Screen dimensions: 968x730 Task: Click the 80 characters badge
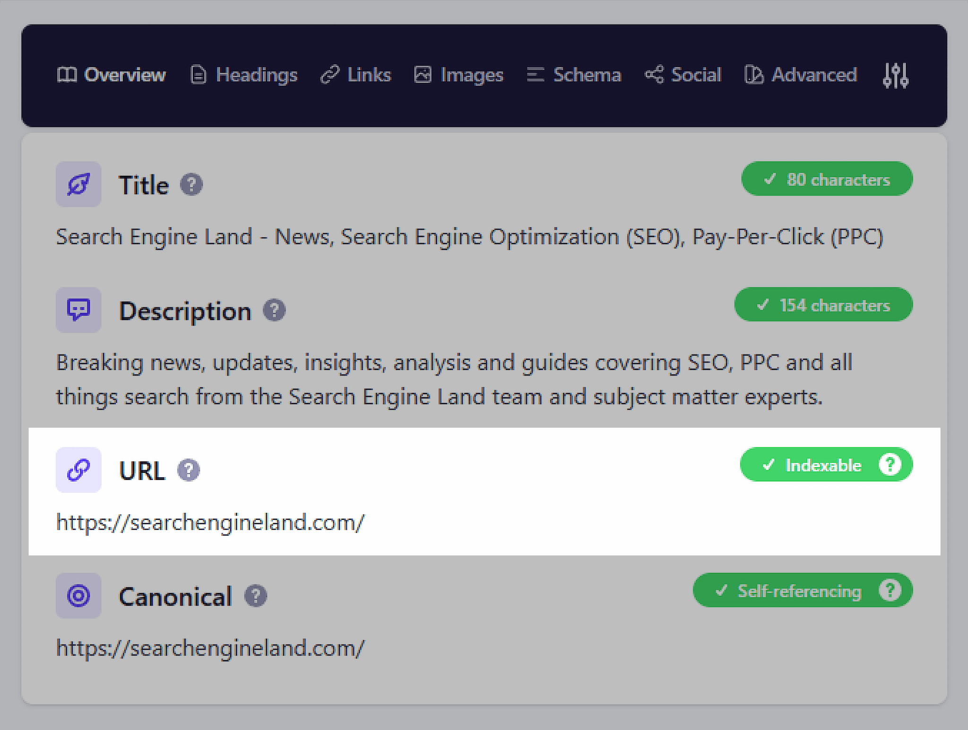(x=827, y=179)
